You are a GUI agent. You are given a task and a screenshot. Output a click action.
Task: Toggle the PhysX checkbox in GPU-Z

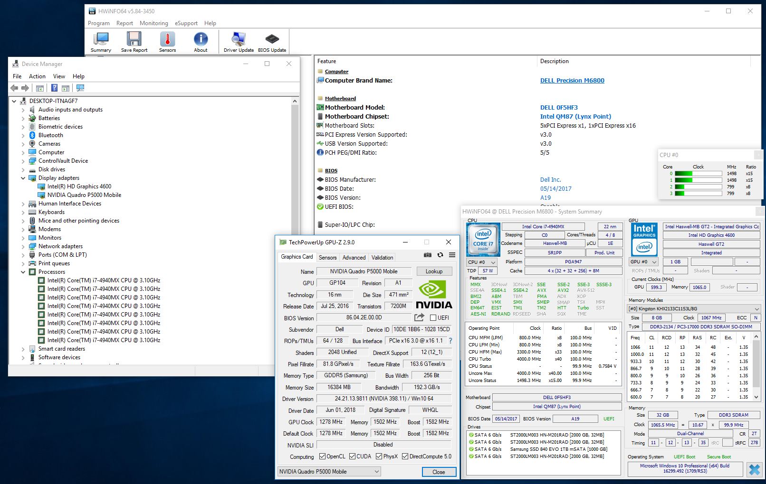pos(379,456)
